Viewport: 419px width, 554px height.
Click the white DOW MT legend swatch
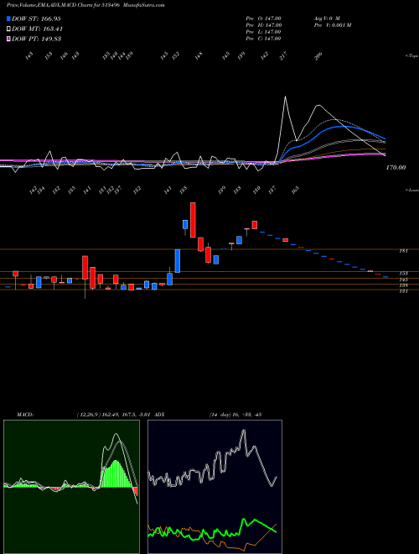point(8,29)
